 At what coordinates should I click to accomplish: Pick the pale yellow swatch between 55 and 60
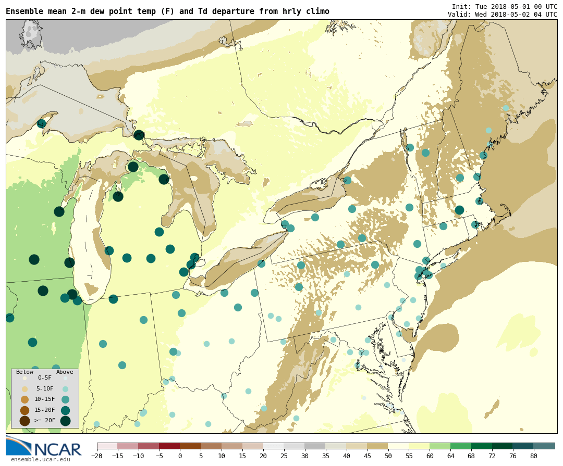(x=419, y=446)
